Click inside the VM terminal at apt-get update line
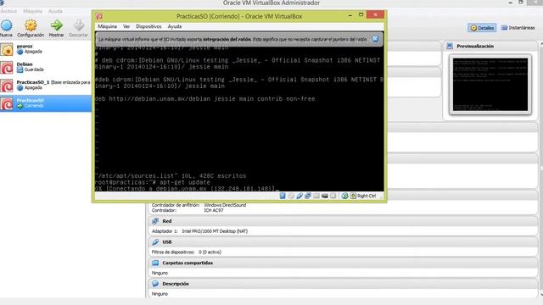The width and height of the screenshot is (543, 305). [x=153, y=182]
